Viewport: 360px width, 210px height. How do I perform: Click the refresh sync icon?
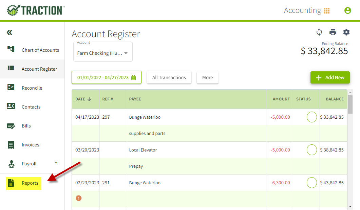(x=319, y=32)
